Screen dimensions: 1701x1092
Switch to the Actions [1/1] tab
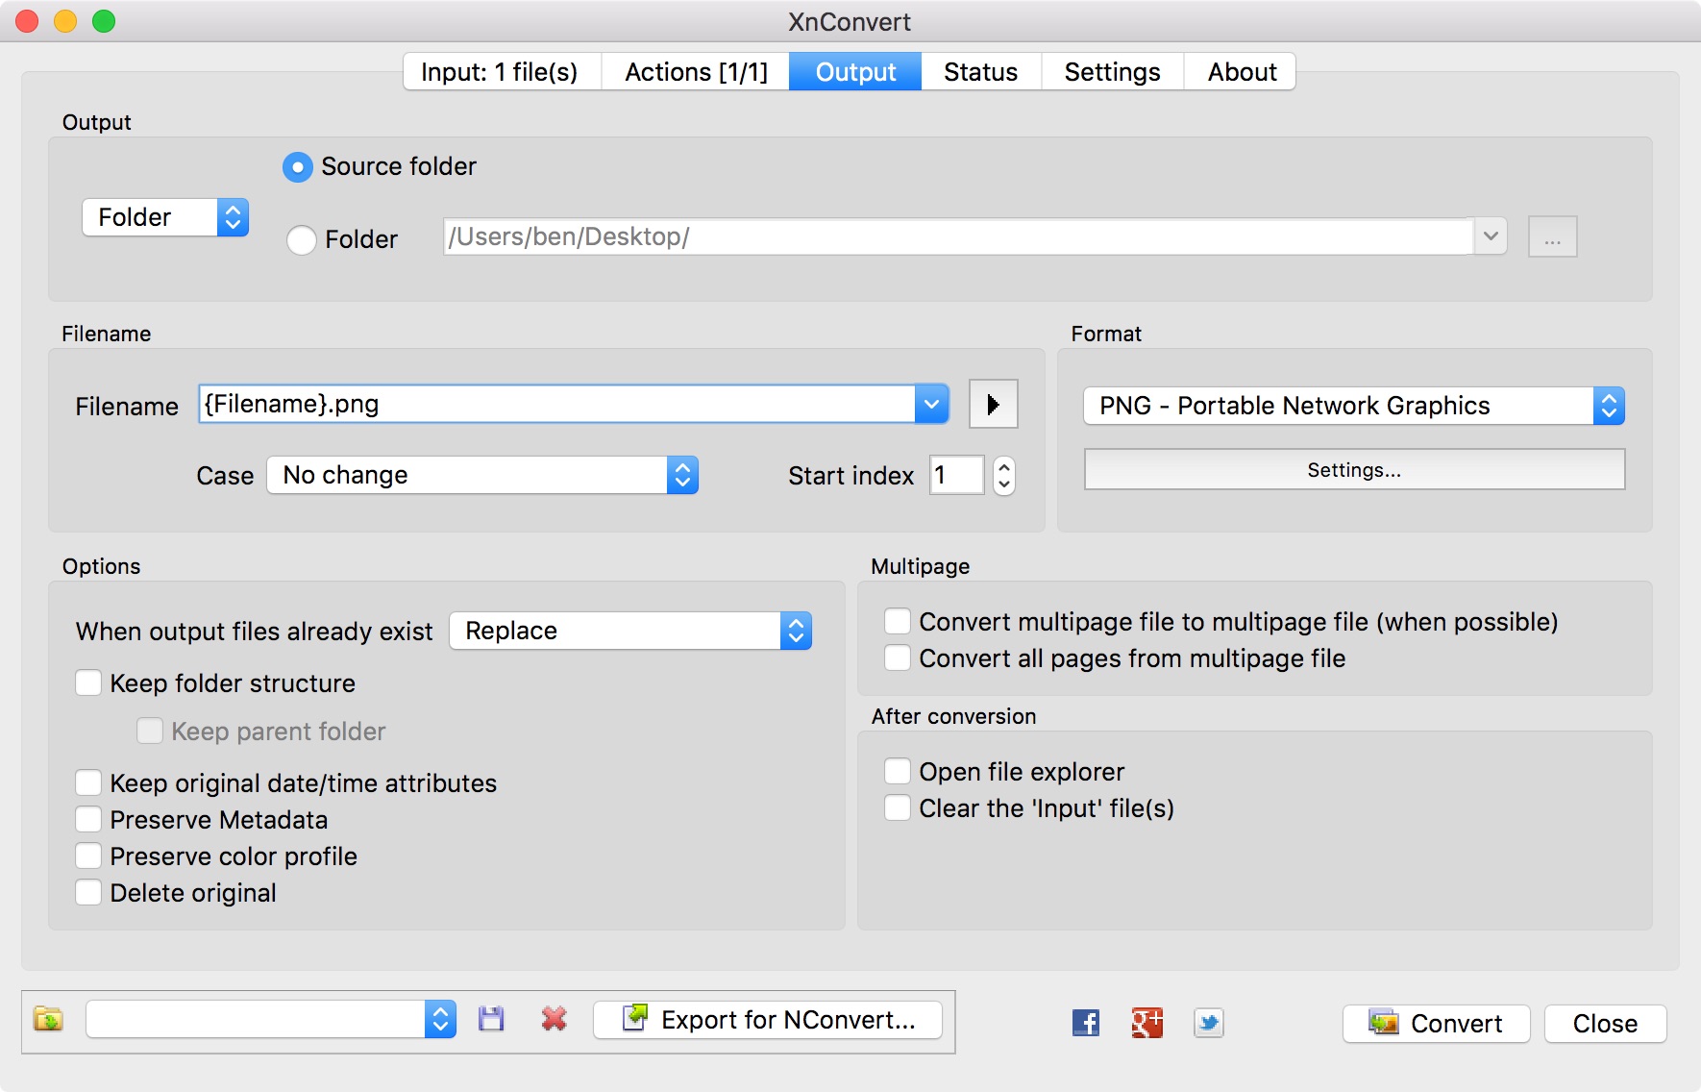696,72
